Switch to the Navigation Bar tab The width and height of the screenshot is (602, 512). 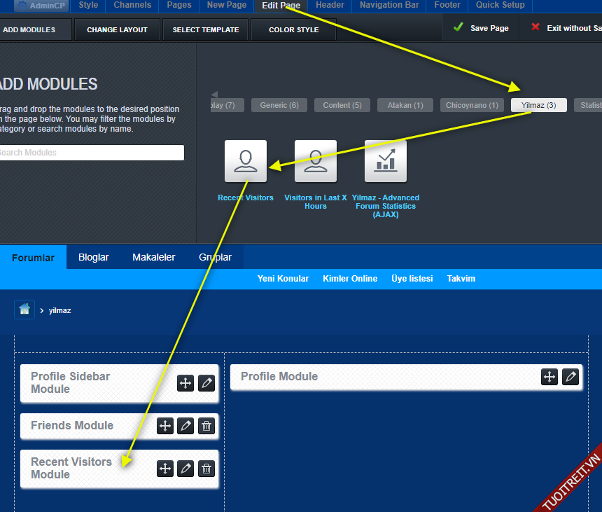coord(389,5)
